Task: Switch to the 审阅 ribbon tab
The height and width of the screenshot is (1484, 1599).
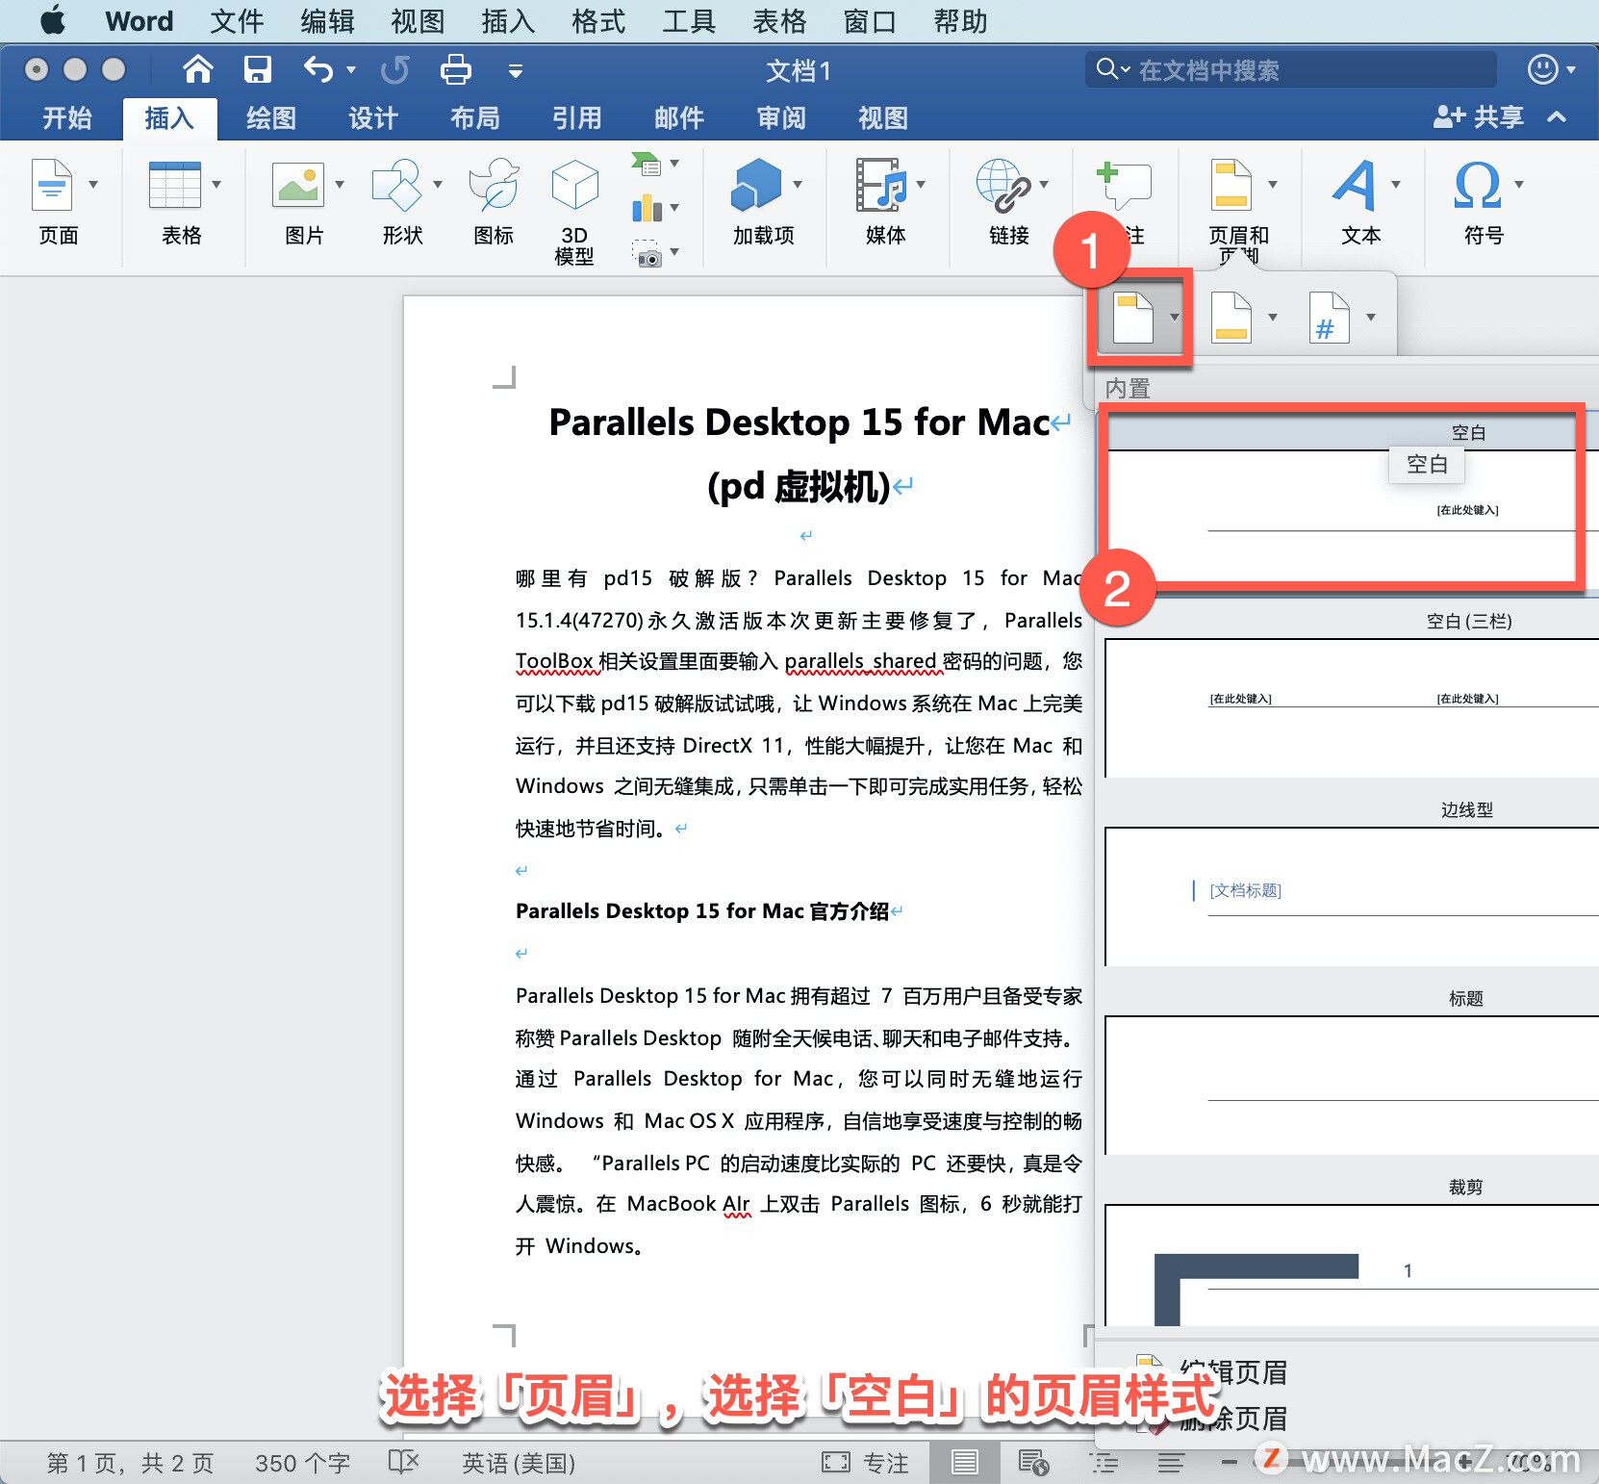Action: point(781,117)
